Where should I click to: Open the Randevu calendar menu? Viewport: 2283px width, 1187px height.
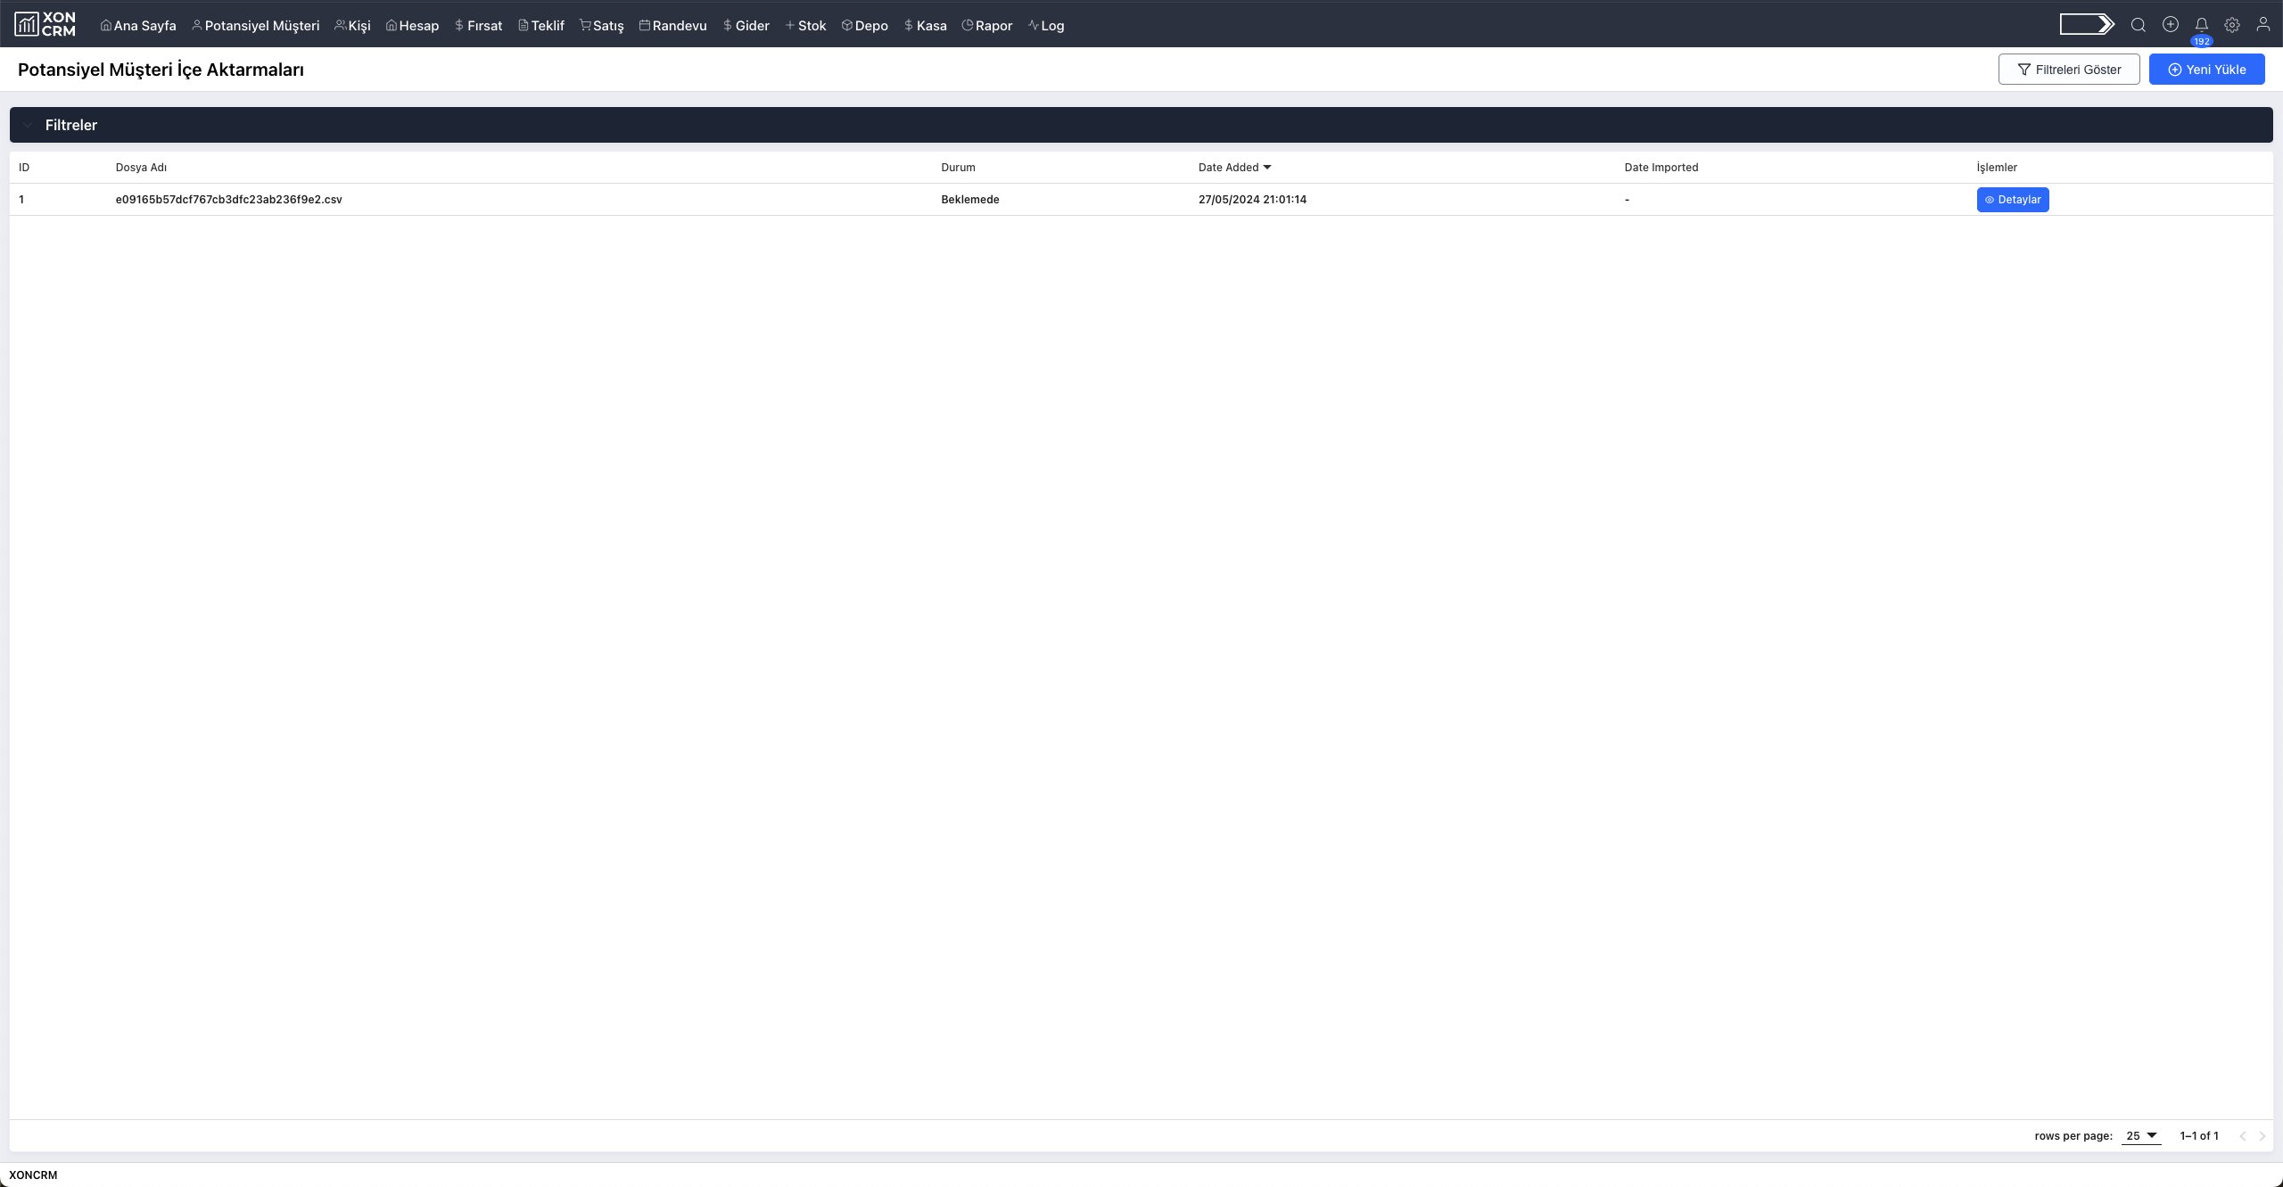(x=673, y=26)
